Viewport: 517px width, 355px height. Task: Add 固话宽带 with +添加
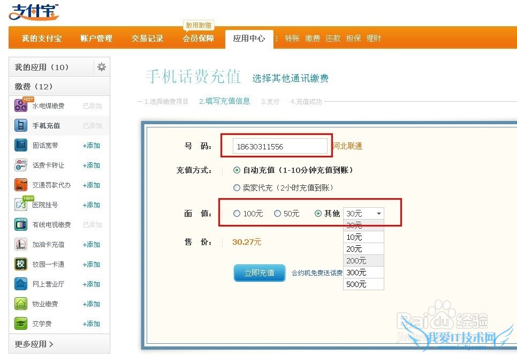click(92, 146)
